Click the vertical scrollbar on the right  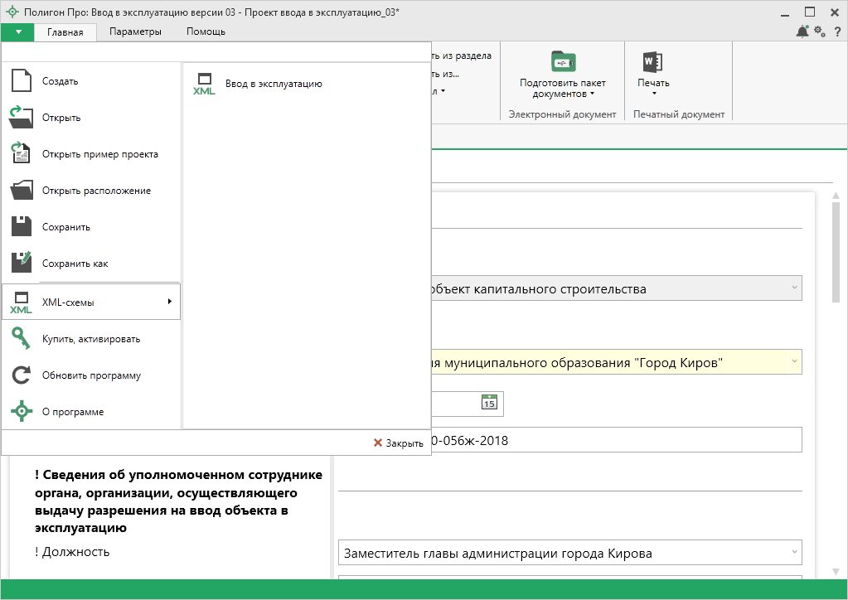836,249
